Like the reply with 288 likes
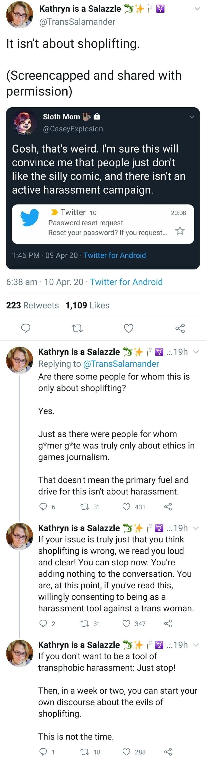The width and height of the screenshot is (206, 762). pyautogui.click(x=126, y=752)
